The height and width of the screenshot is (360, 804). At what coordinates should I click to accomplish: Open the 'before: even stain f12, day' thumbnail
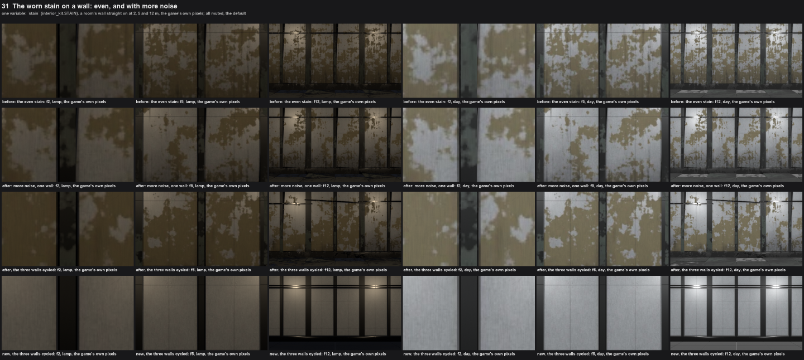click(736, 61)
